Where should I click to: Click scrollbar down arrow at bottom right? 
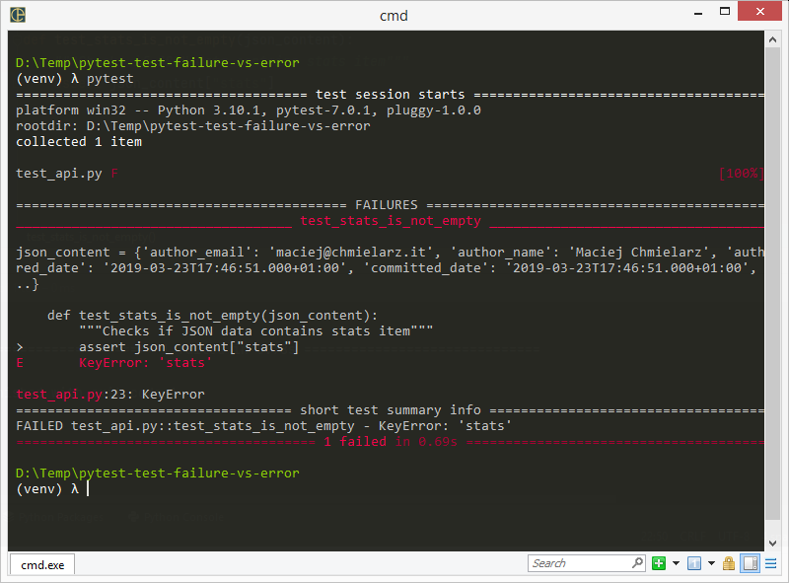(x=773, y=544)
